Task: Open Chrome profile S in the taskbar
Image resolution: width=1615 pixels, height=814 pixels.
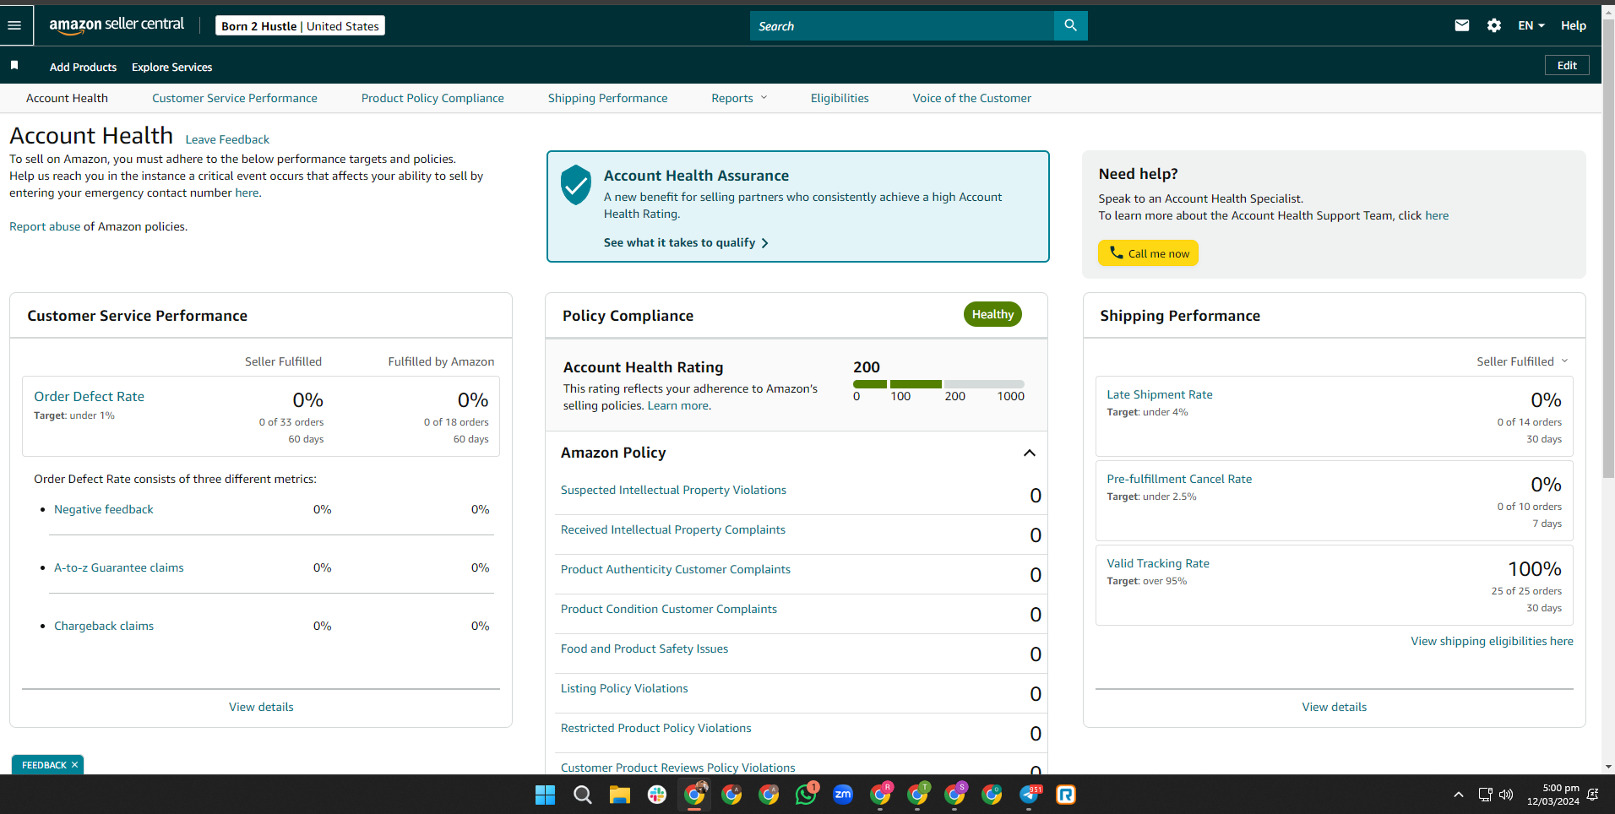Action: 954,795
